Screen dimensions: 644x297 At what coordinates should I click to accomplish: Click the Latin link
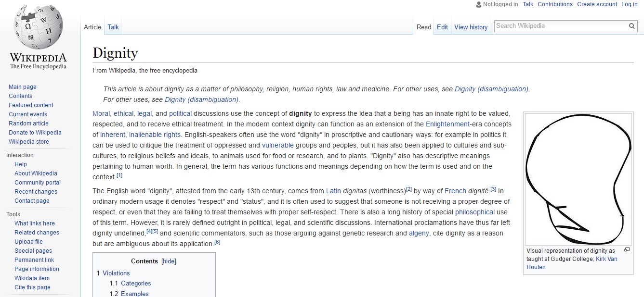(333, 191)
